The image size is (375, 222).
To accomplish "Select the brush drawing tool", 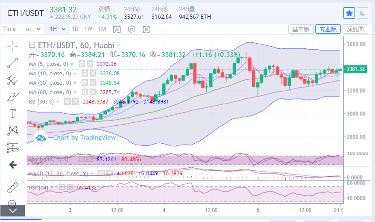I will 13,97.
